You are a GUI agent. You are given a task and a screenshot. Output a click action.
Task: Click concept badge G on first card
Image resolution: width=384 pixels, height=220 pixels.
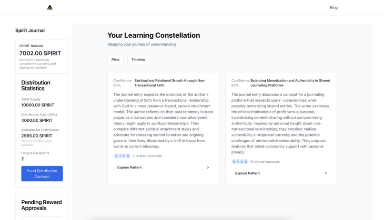128,156
